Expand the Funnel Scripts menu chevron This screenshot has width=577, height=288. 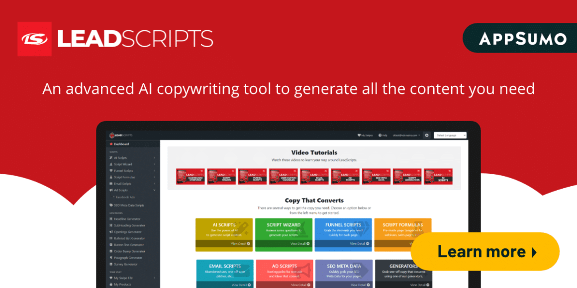pyautogui.click(x=154, y=171)
